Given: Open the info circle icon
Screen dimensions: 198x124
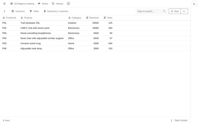Looking at the screenshot, I should tap(68, 4).
